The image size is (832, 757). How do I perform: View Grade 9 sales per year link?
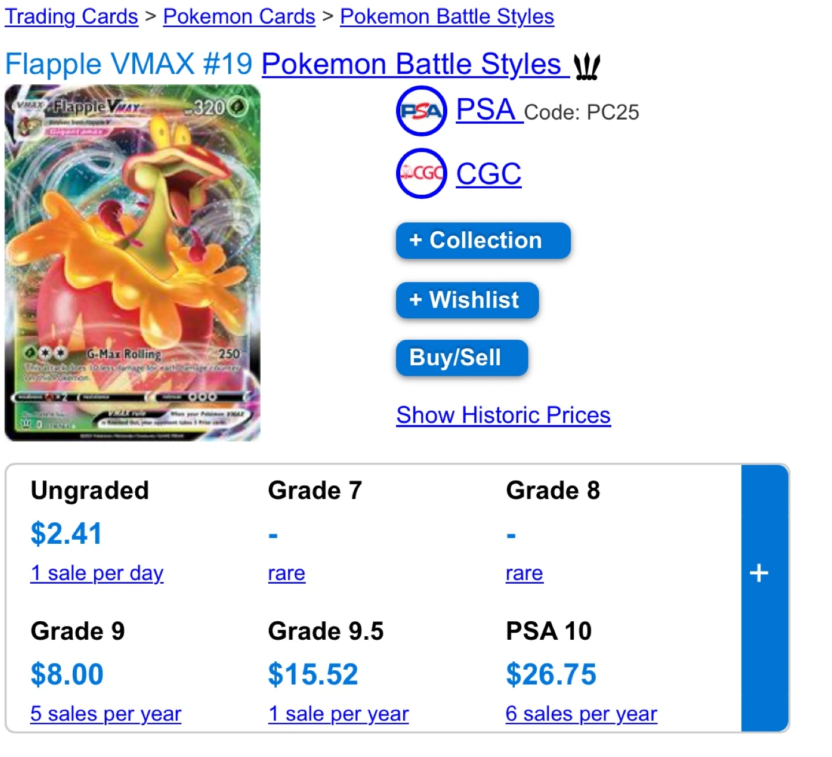[x=106, y=714]
